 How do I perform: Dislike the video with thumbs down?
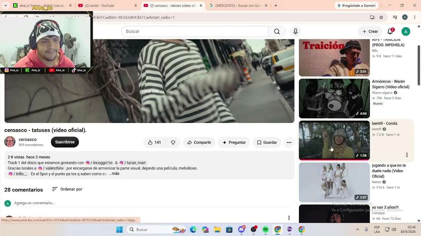(173, 143)
